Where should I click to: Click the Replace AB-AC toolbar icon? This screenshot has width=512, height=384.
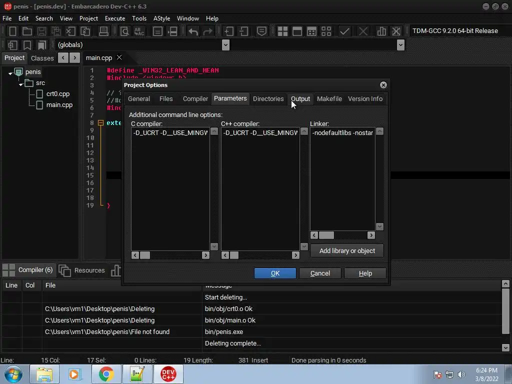click(x=139, y=31)
